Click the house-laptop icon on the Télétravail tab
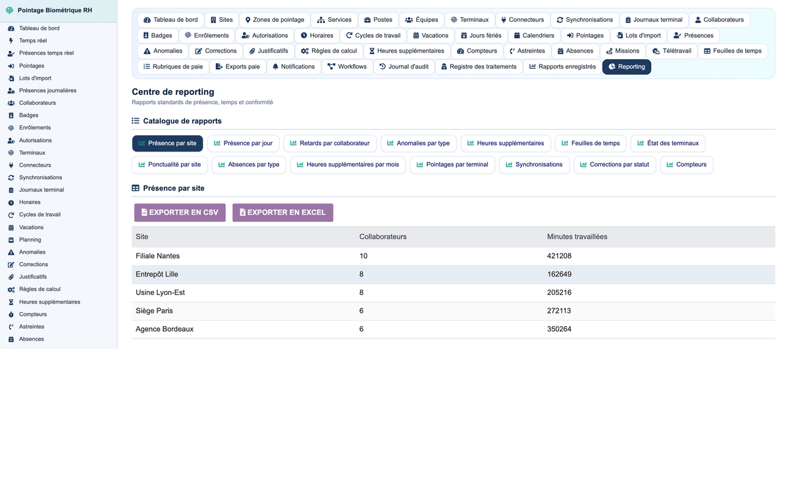This screenshot has height=494, width=790. coord(656,51)
